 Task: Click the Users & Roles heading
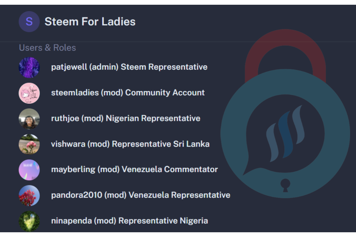[47, 48]
